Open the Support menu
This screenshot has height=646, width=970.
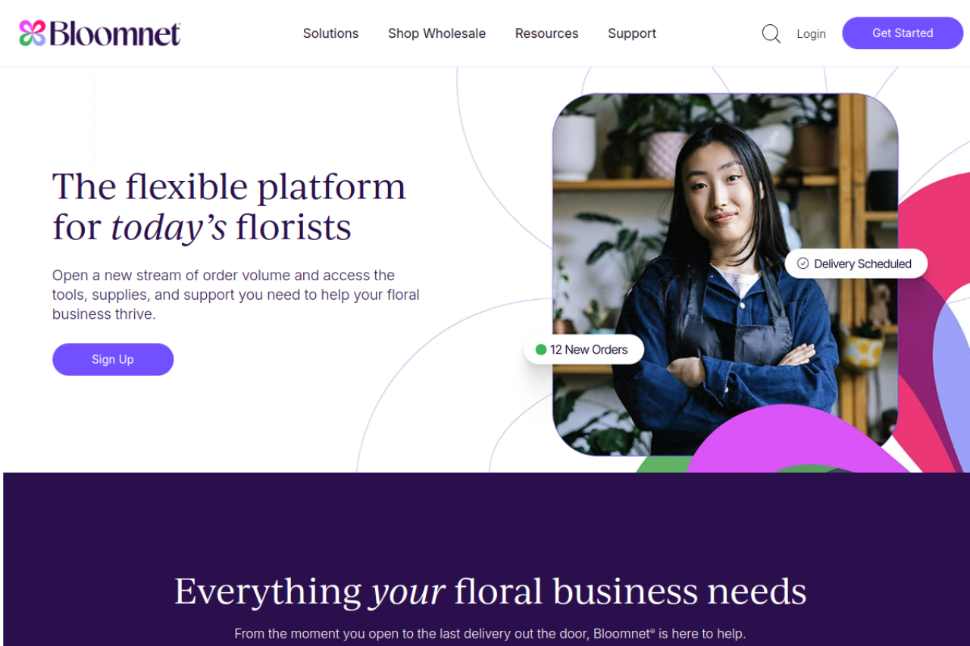click(x=632, y=33)
